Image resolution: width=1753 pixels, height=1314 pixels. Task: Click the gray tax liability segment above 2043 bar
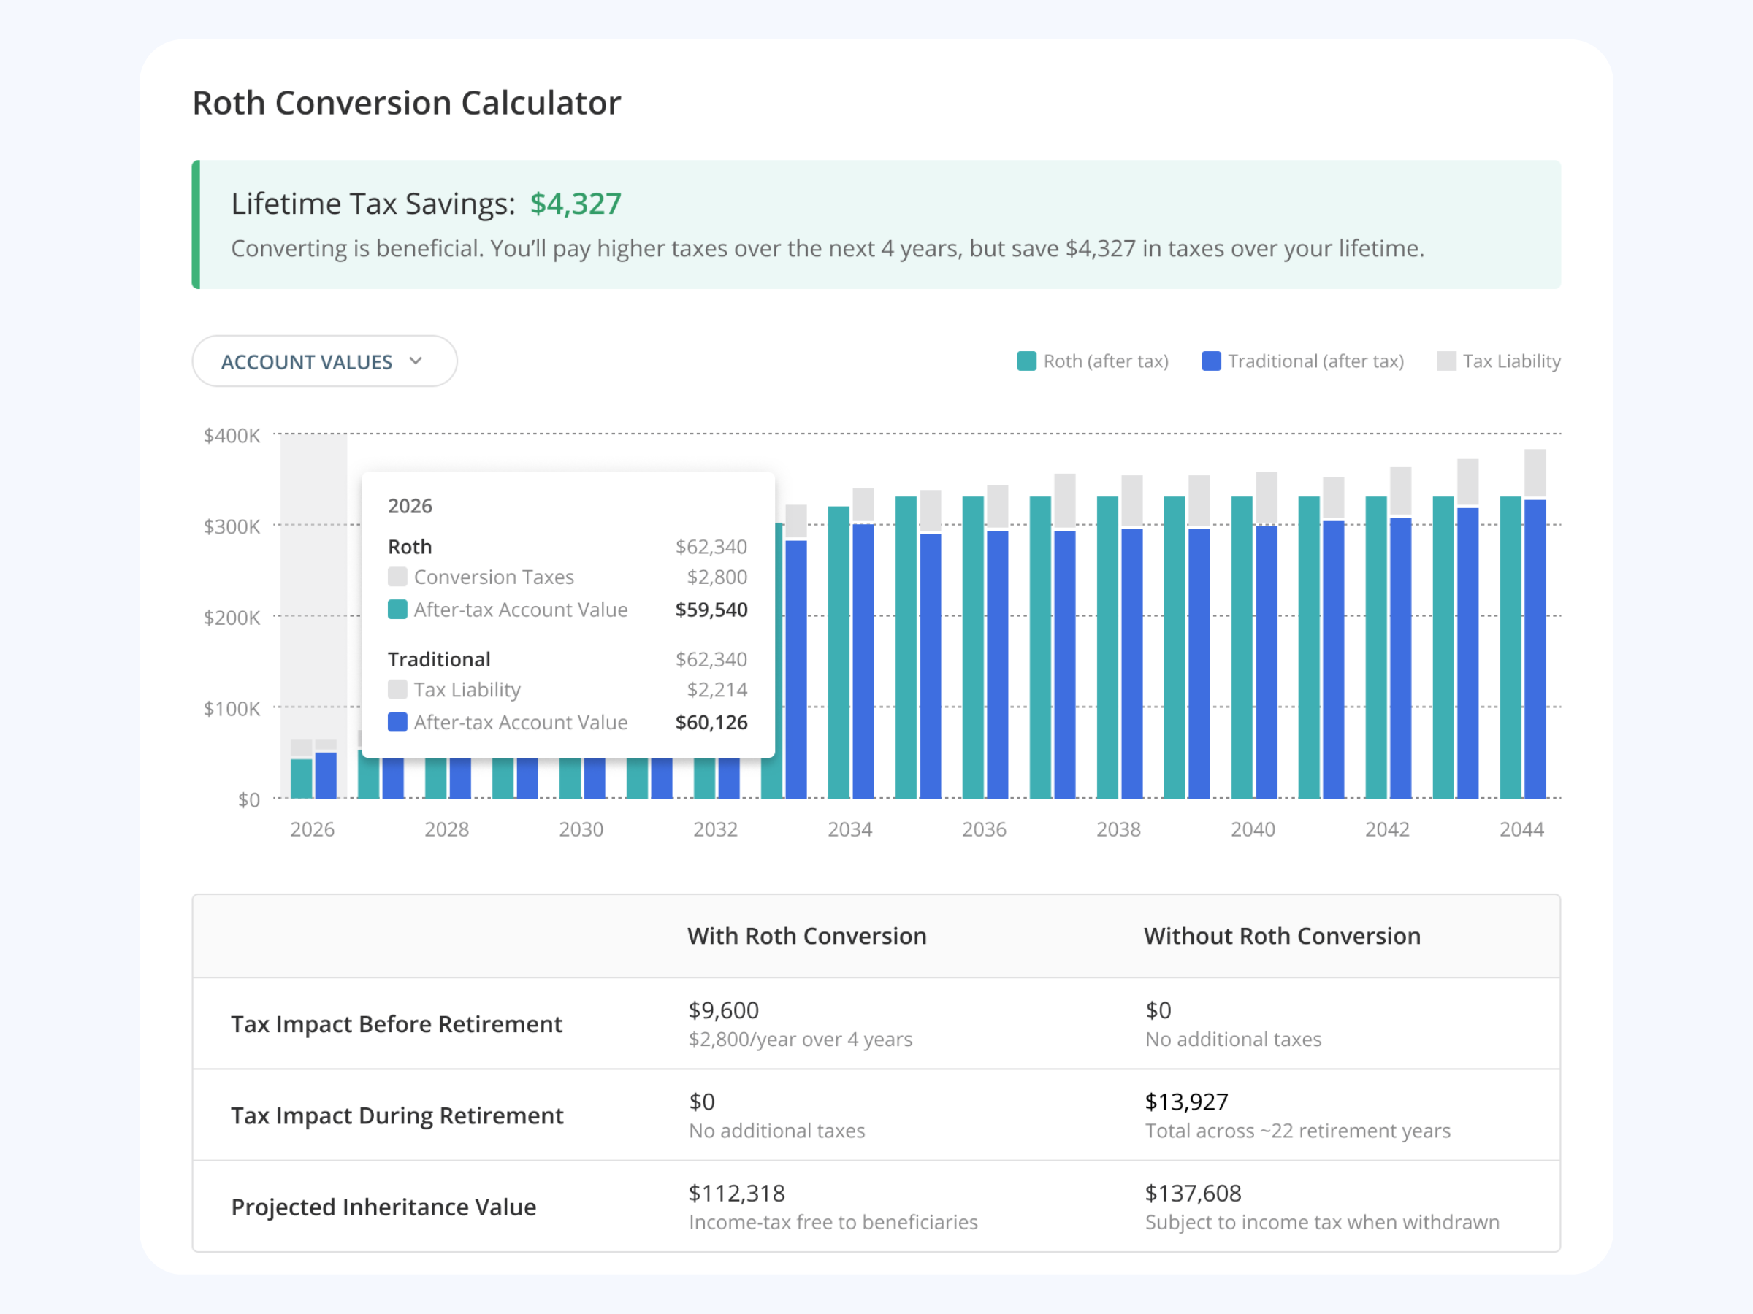1467,482
